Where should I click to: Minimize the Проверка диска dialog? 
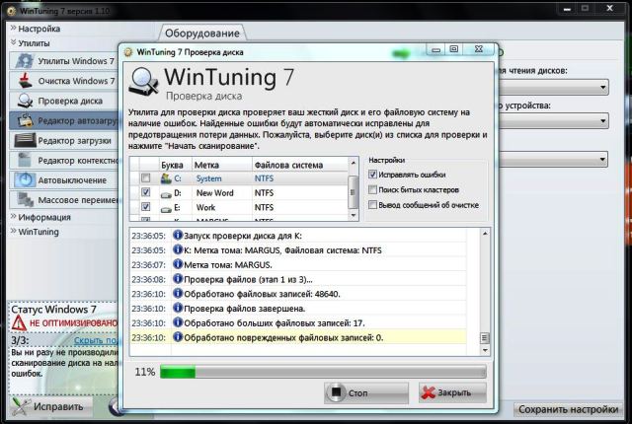[x=435, y=50]
